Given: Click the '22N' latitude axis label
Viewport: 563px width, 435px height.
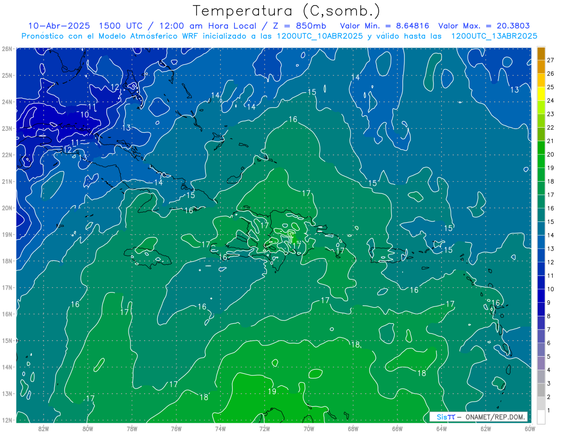Looking at the screenshot, I should pyautogui.click(x=7, y=155).
